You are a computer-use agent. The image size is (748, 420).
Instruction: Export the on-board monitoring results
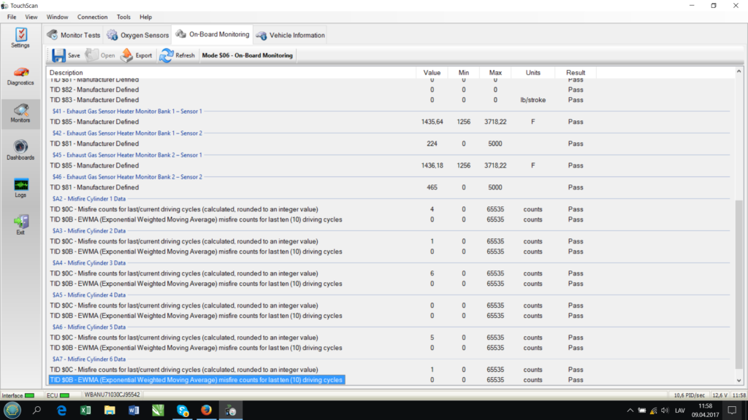click(x=137, y=55)
